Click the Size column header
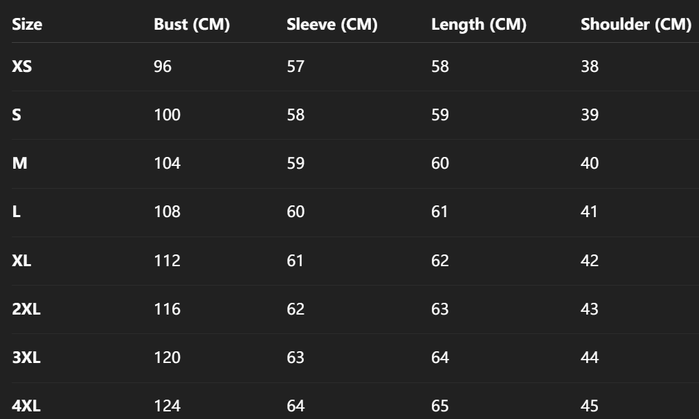The height and width of the screenshot is (419, 699). [x=27, y=25]
